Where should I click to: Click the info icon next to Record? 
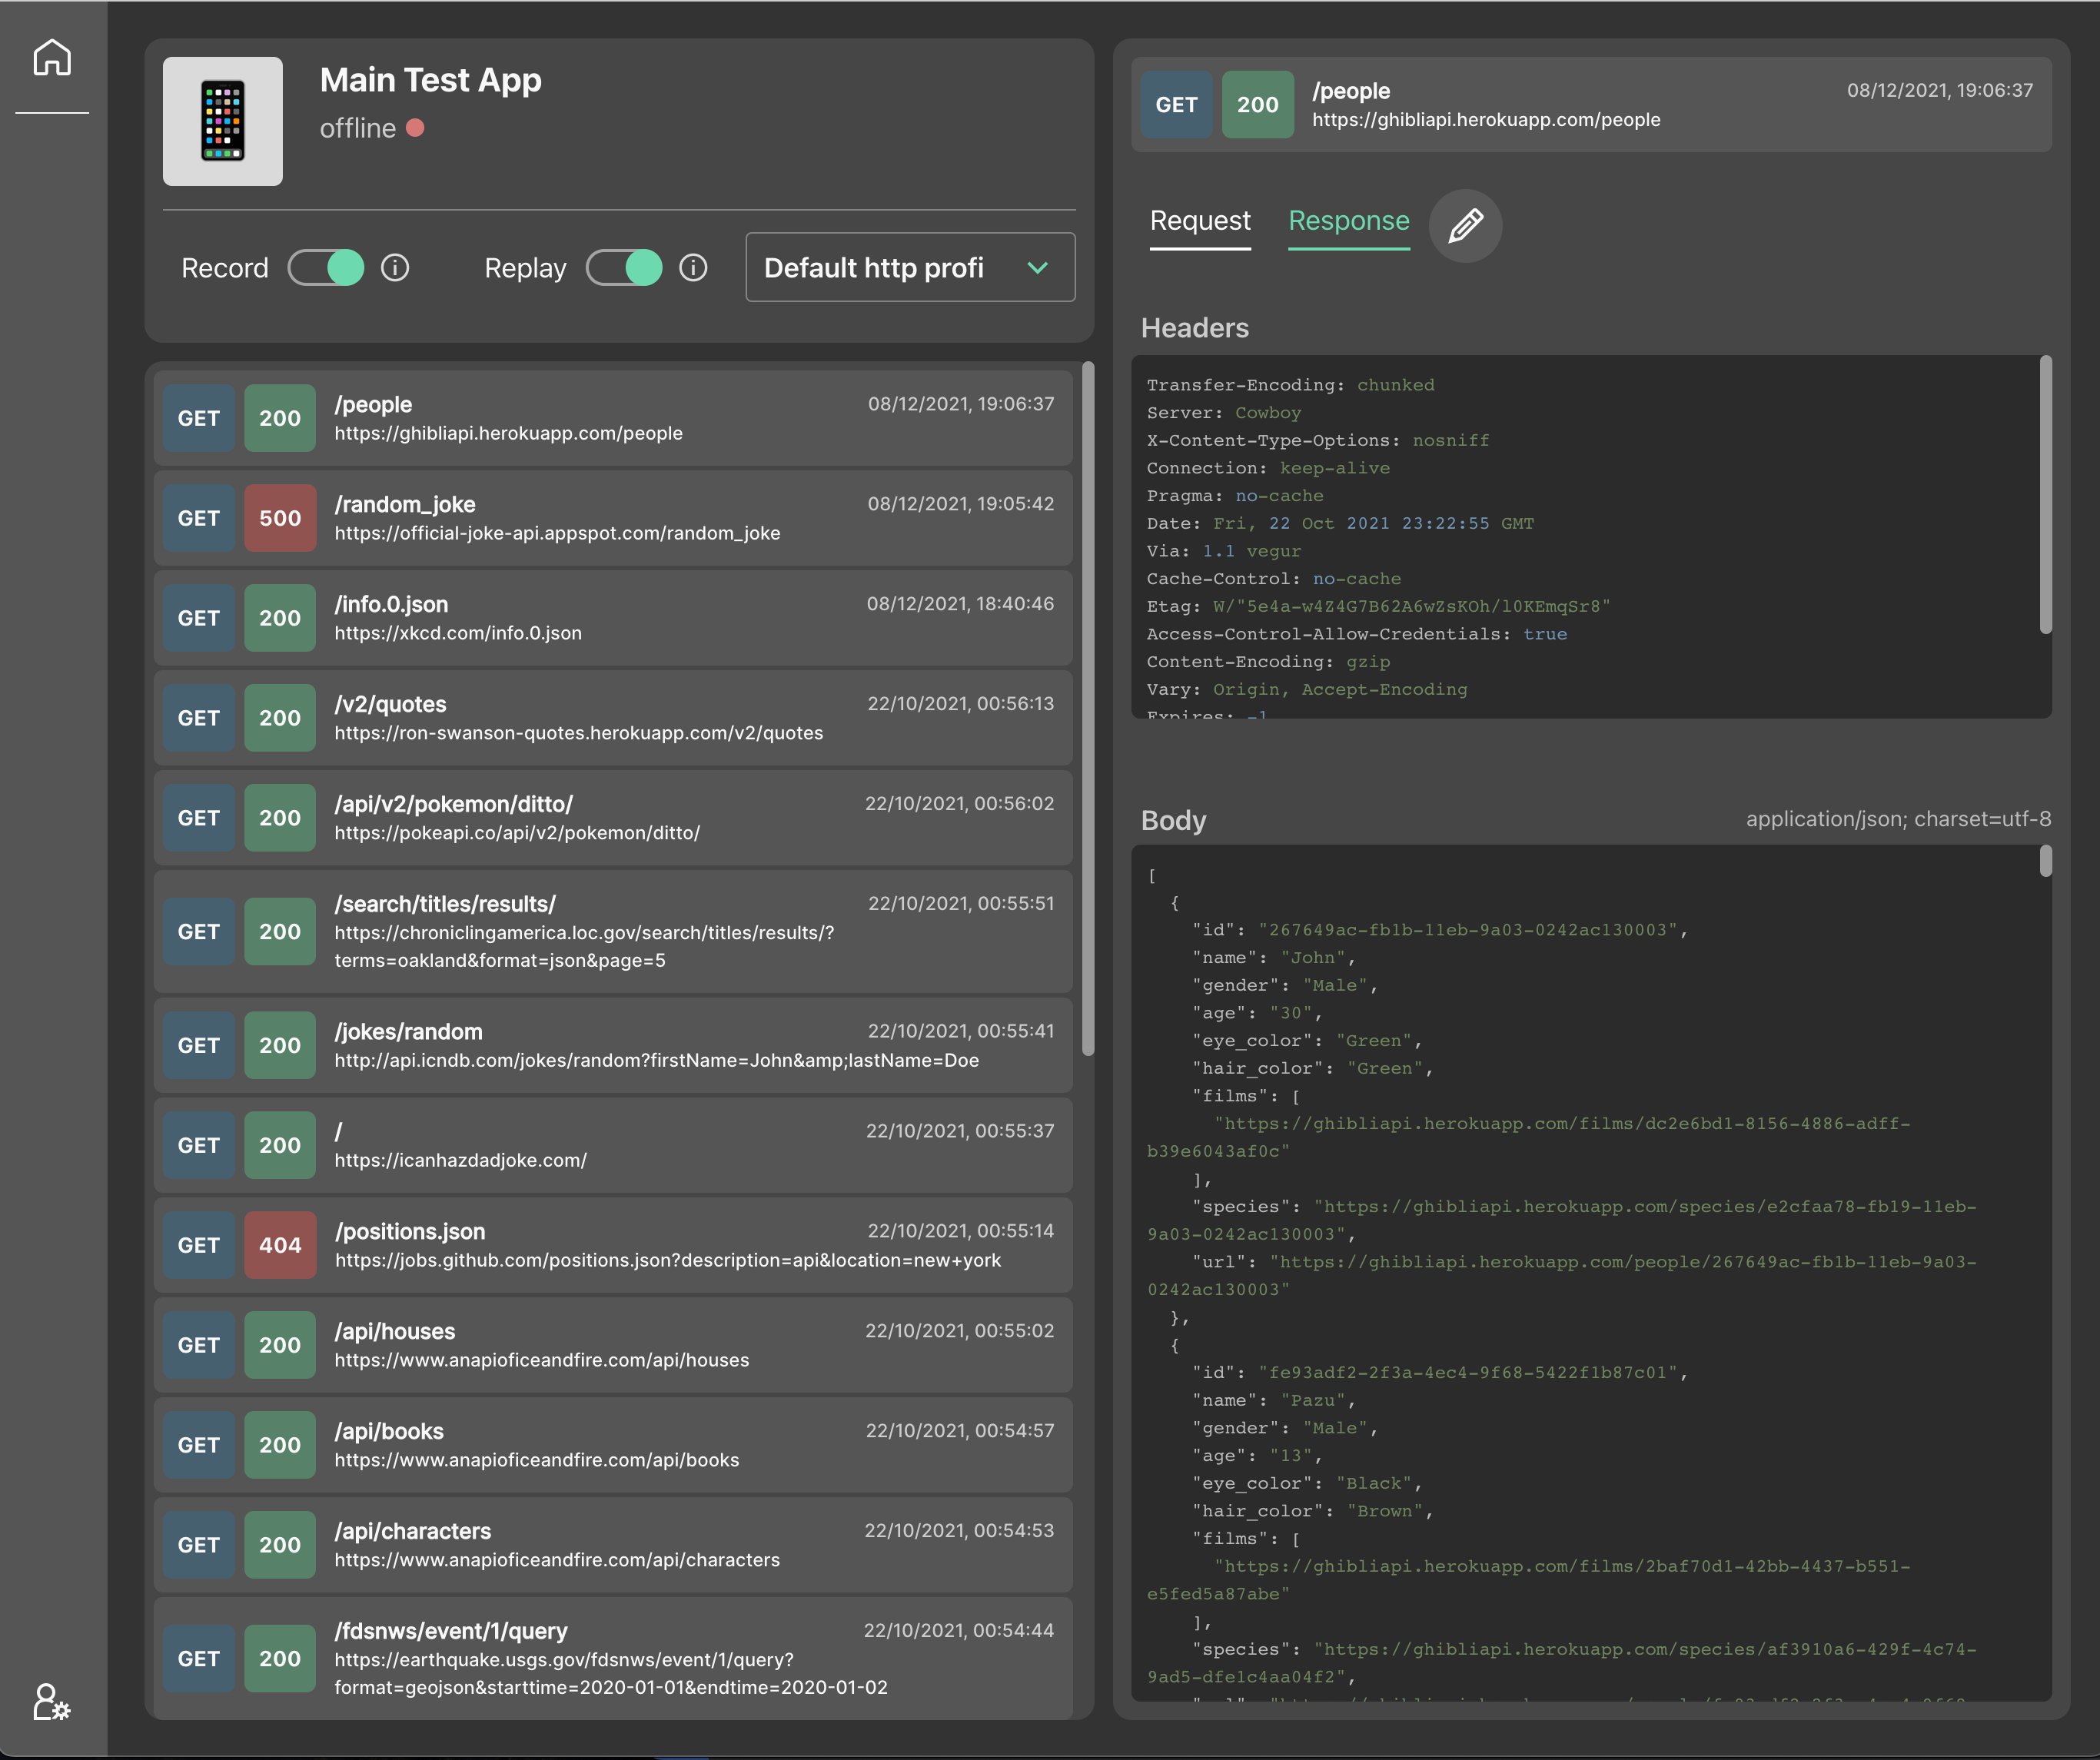(x=395, y=268)
